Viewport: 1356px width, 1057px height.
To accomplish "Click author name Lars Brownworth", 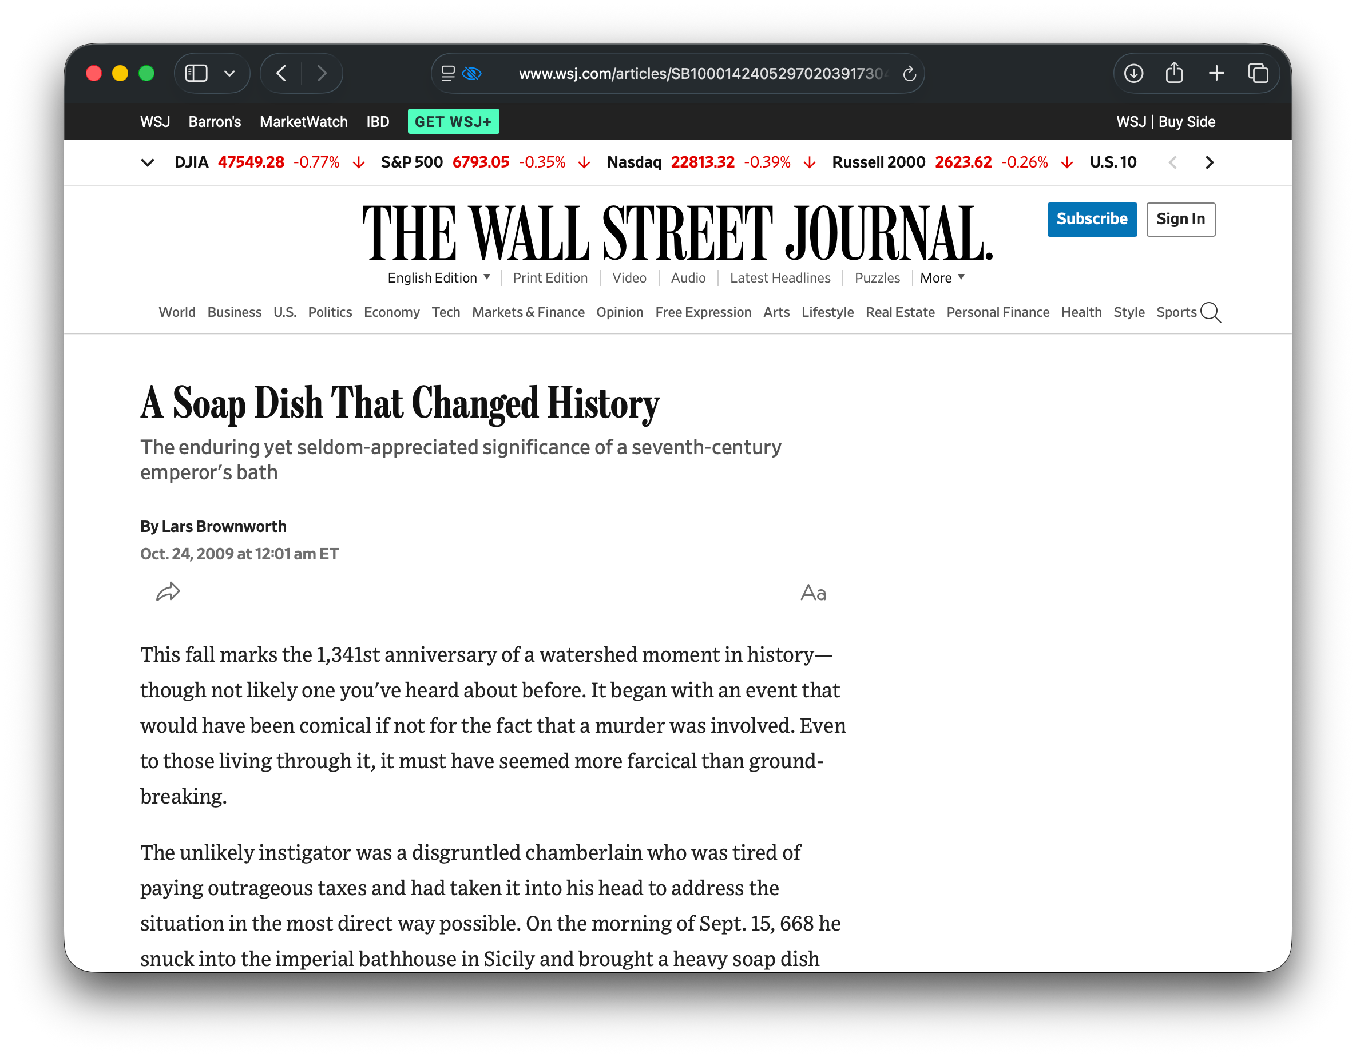I will click(224, 526).
